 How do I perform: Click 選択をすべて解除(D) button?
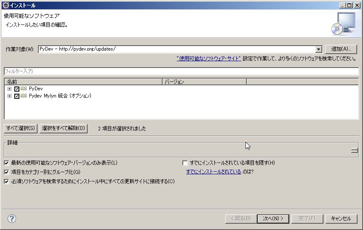tap(64, 128)
